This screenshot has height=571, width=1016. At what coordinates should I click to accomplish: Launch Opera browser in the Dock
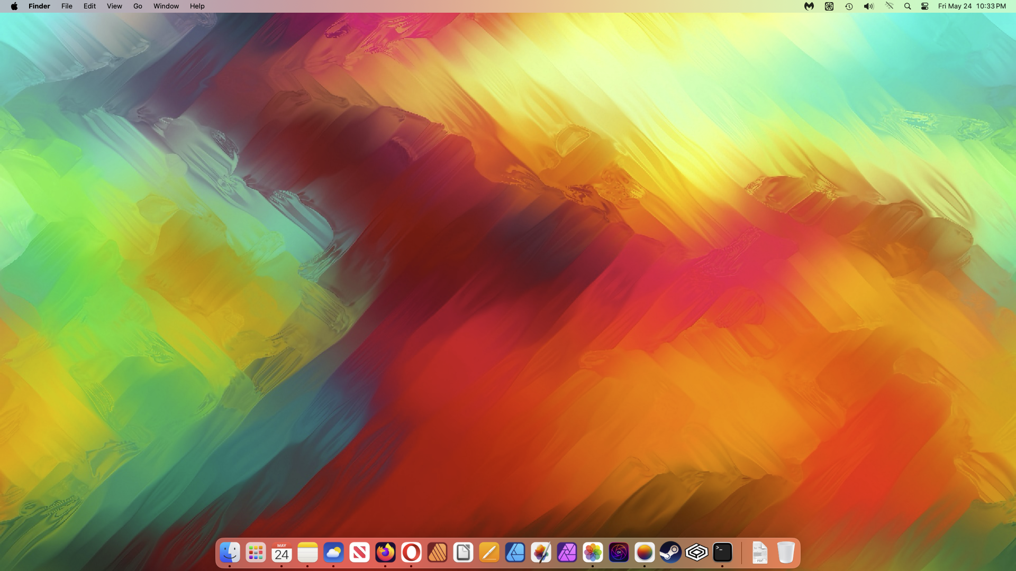(411, 552)
